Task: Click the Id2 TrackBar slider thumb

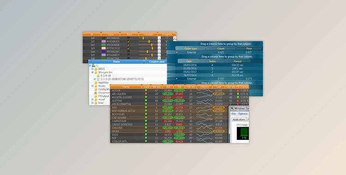Action: [x=152, y=45]
